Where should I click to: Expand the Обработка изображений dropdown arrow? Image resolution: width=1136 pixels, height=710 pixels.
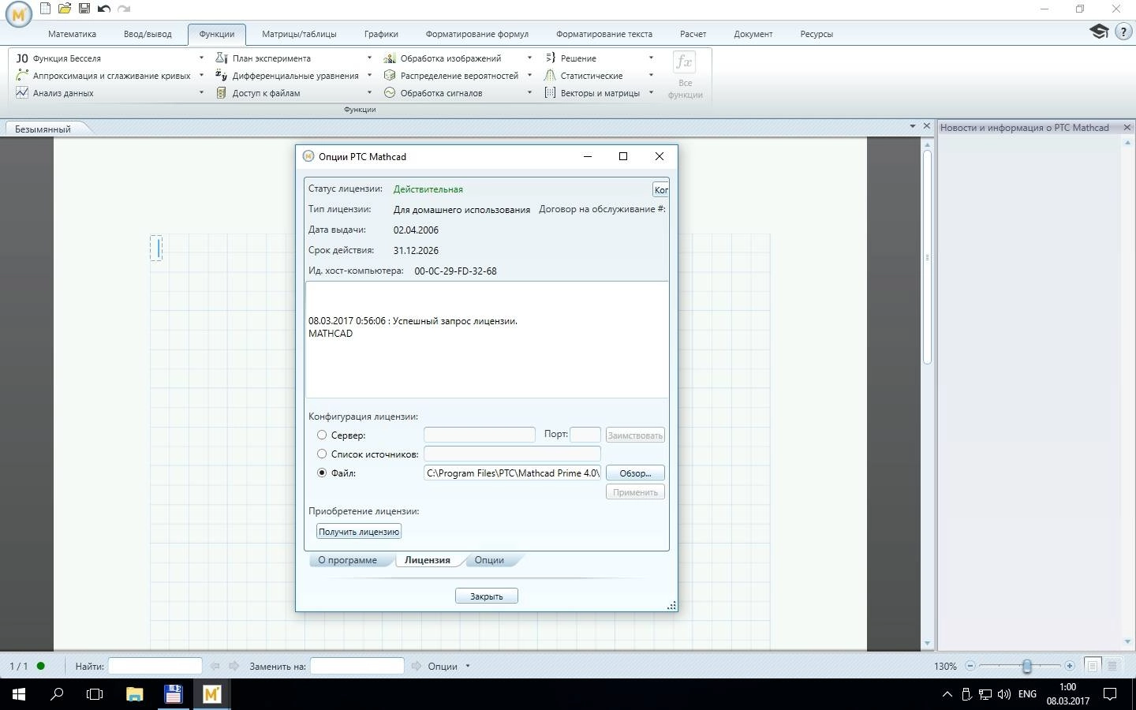(529, 58)
